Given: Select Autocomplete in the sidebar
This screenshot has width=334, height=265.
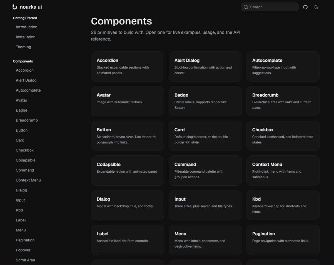Looking at the screenshot, I should (x=28, y=90).
